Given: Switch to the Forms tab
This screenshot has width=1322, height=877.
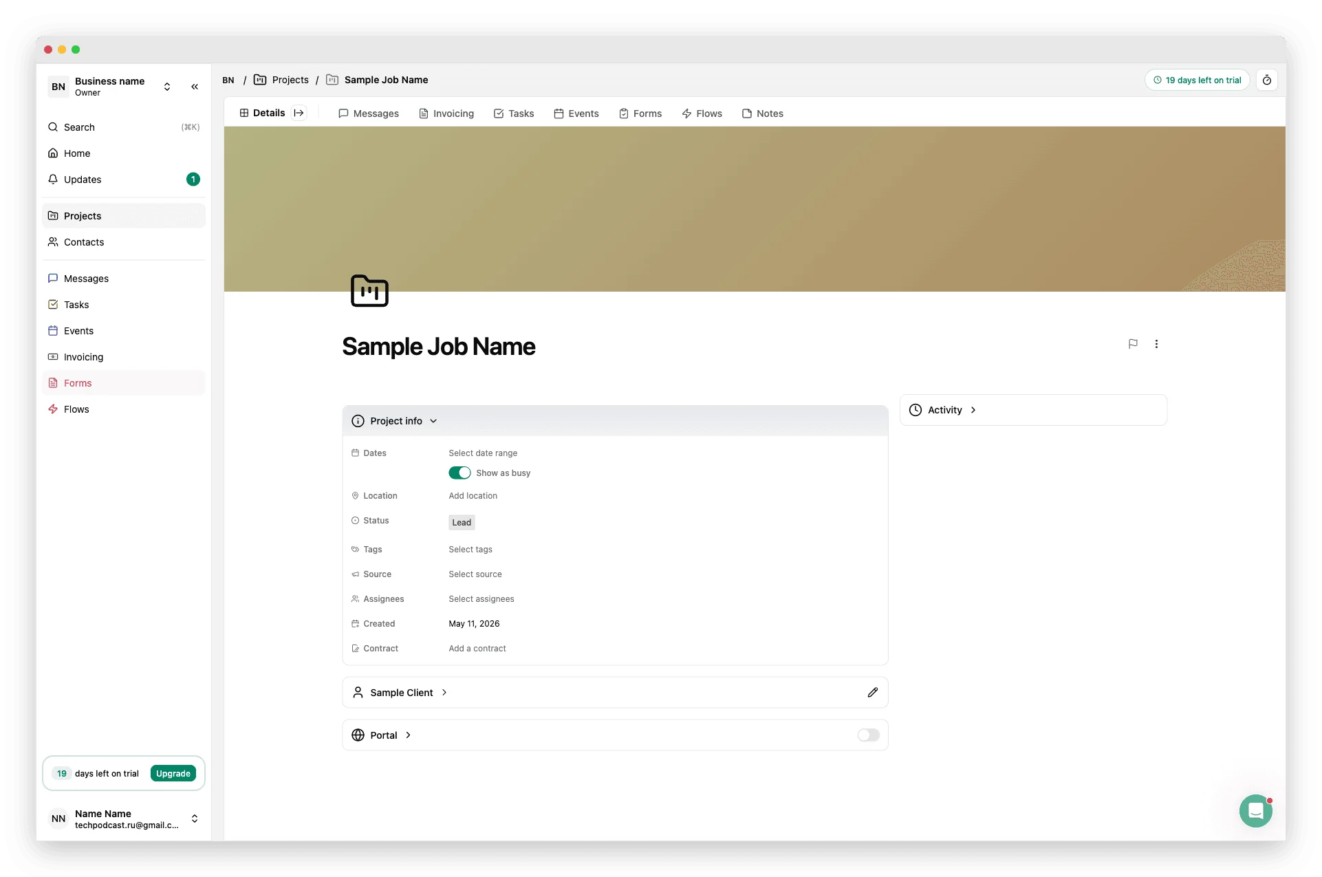Looking at the screenshot, I should tap(640, 113).
